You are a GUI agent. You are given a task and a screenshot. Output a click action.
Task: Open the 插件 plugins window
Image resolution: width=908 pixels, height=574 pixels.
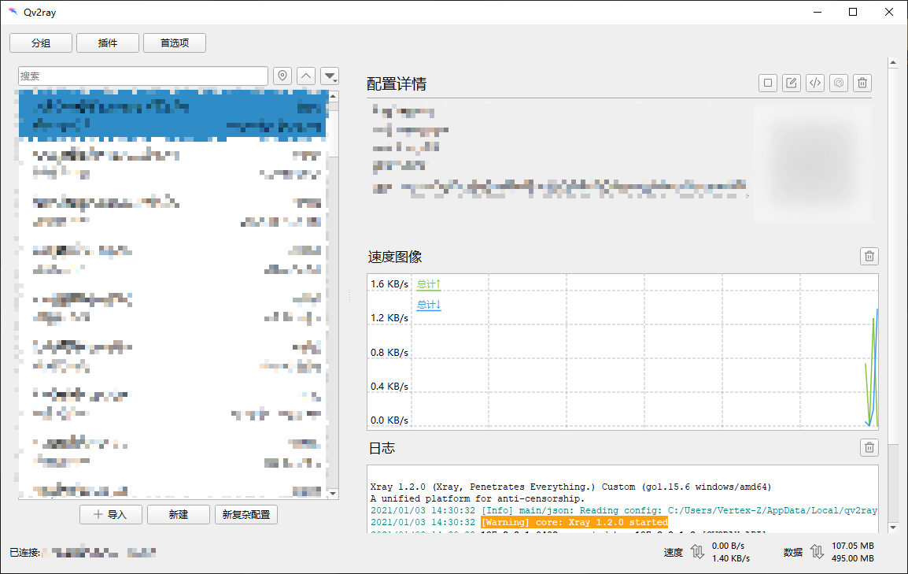click(x=108, y=43)
